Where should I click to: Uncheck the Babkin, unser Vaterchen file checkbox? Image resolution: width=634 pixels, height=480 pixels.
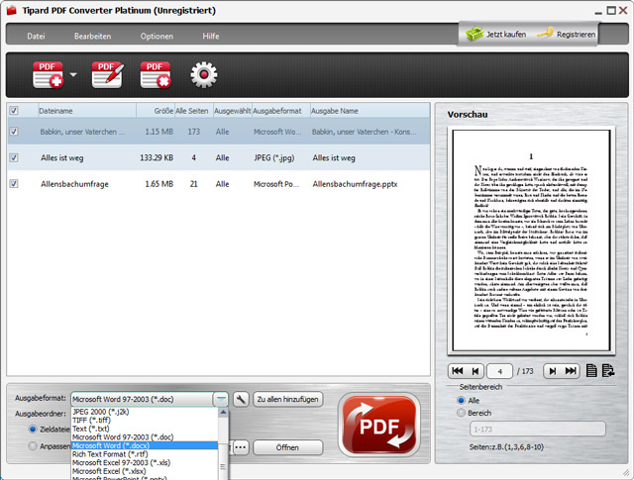point(14,132)
